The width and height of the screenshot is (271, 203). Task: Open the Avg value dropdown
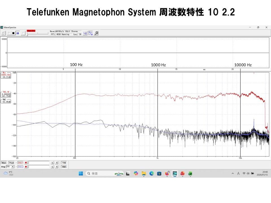tap(13, 167)
